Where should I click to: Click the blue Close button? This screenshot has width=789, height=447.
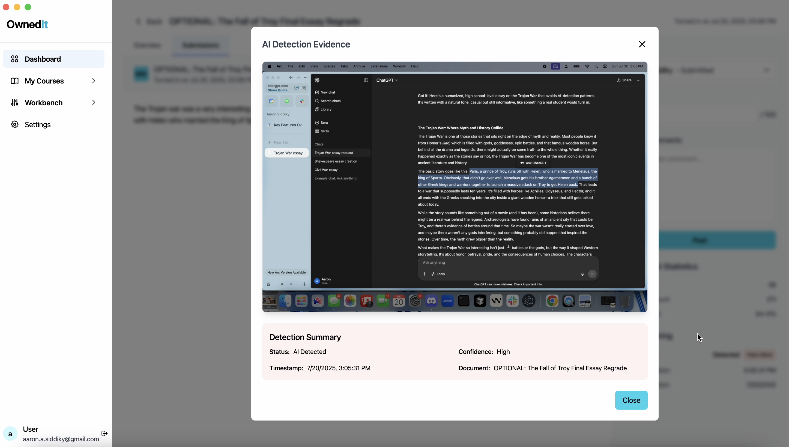click(x=631, y=400)
